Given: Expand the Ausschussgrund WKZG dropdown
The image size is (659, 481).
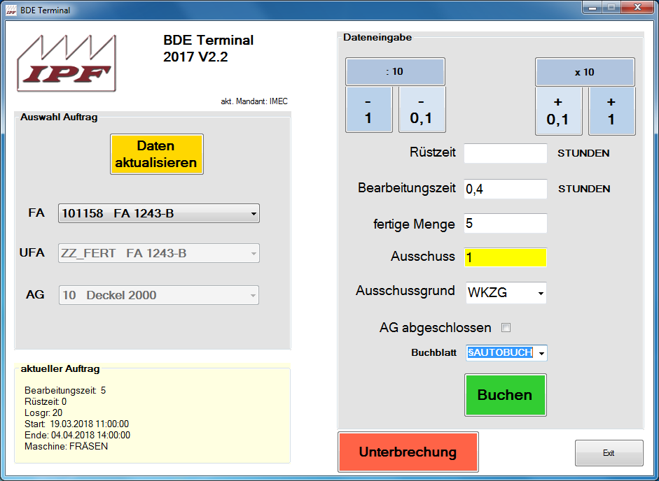Looking at the screenshot, I should tap(540, 294).
